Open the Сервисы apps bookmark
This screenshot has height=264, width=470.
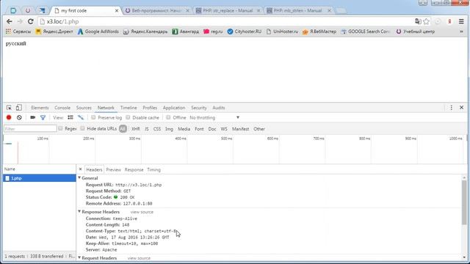click(x=18, y=32)
